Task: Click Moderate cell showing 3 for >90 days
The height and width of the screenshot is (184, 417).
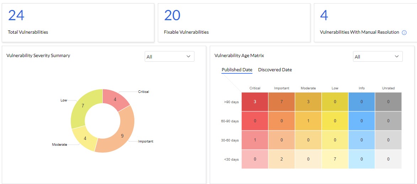Action: point(308,102)
